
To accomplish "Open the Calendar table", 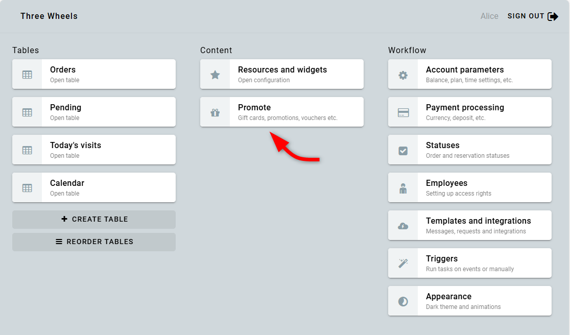I will (x=108, y=187).
